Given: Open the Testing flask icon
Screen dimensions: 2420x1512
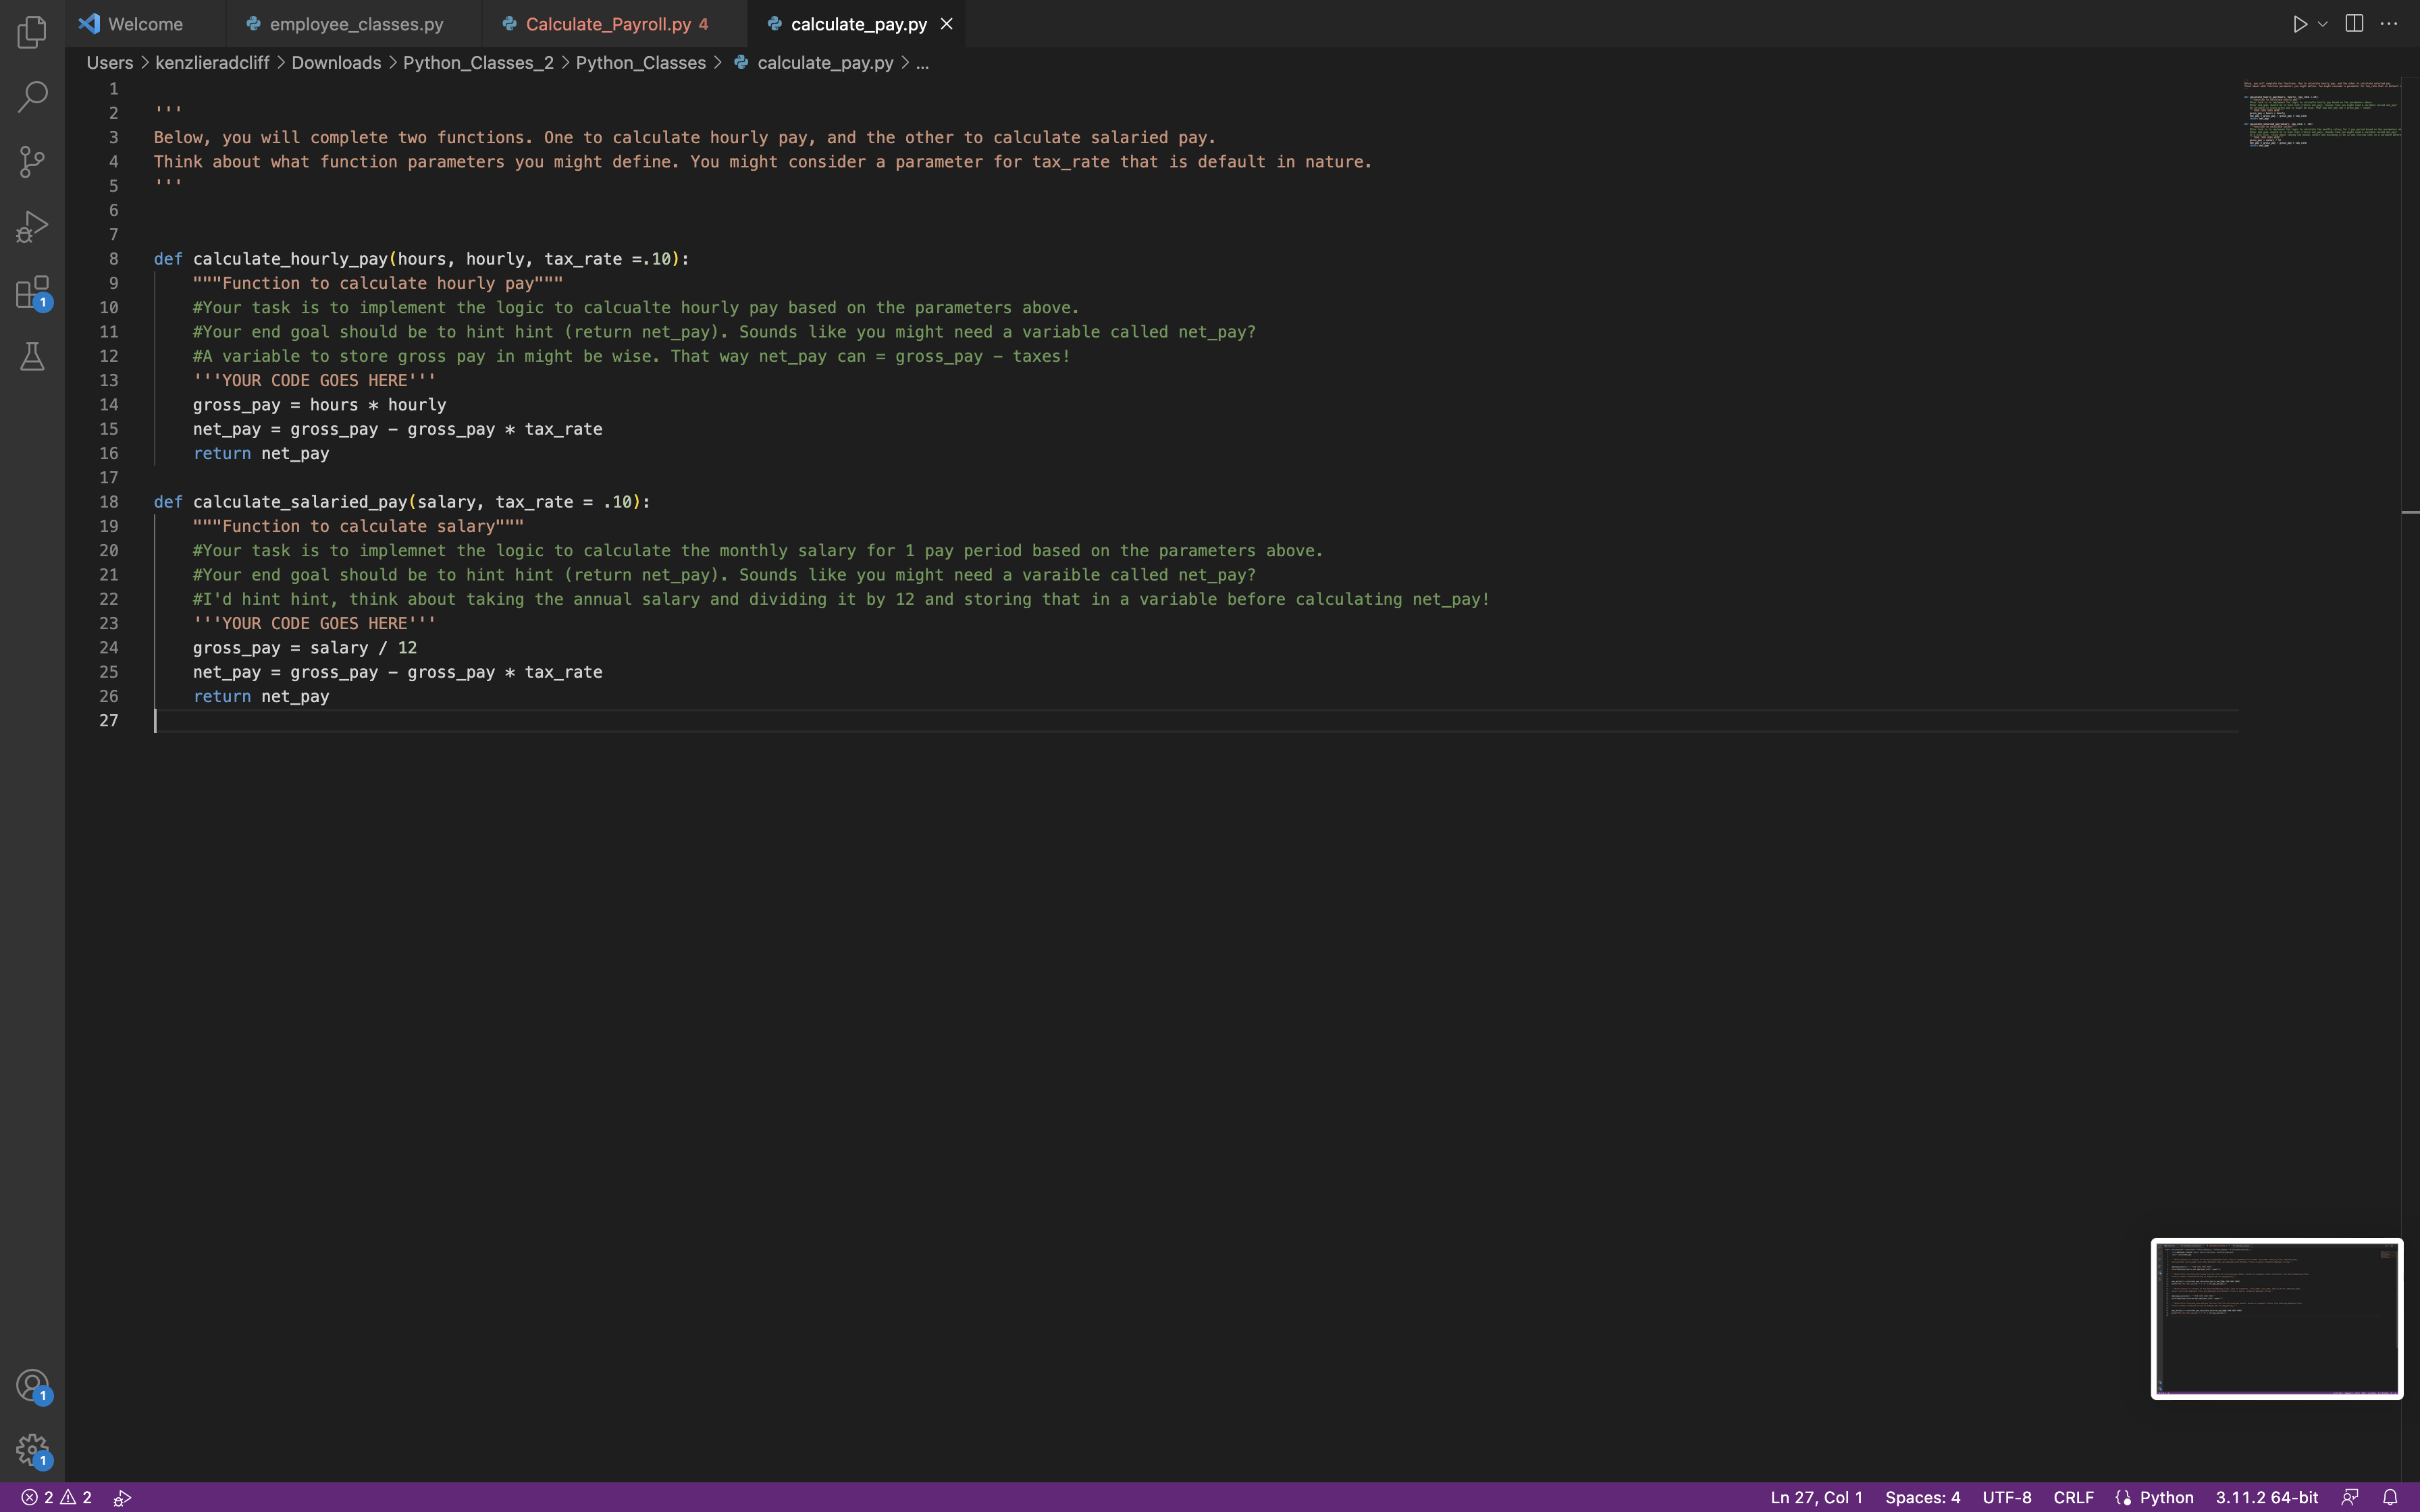Looking at the screenshot, I should 32,357.
